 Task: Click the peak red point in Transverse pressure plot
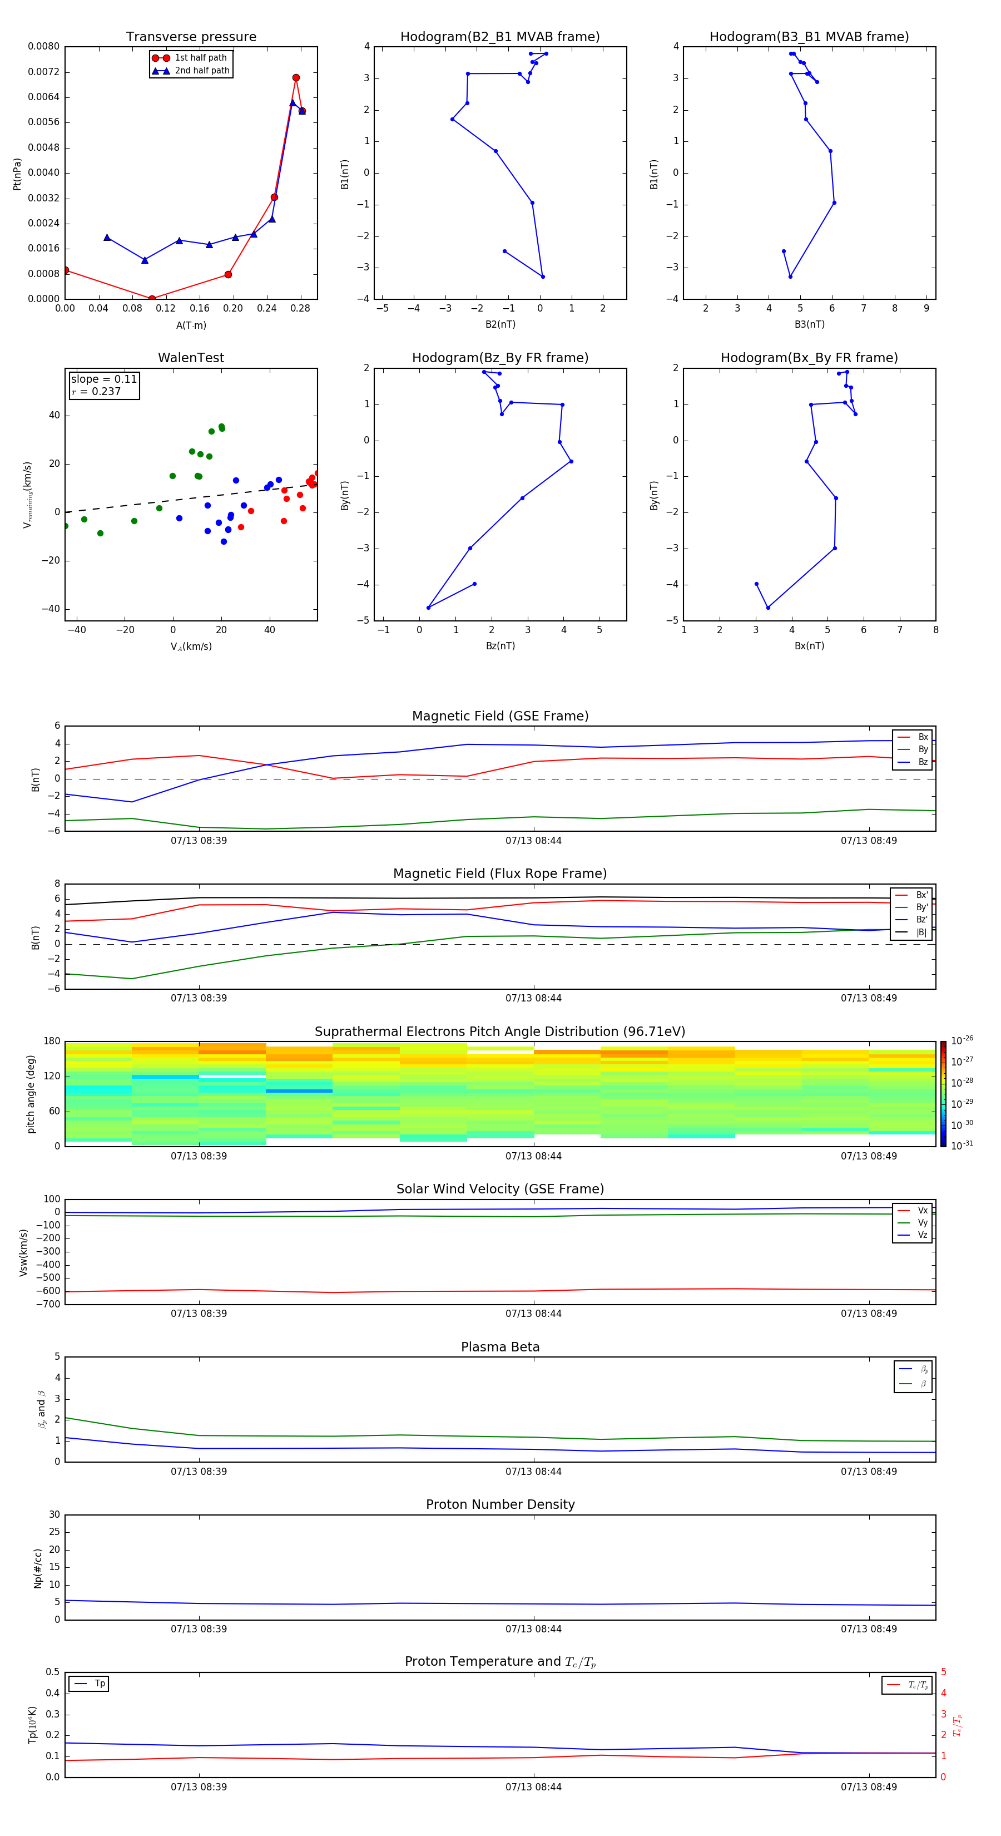pyautogui.click(x=296, y=78)
